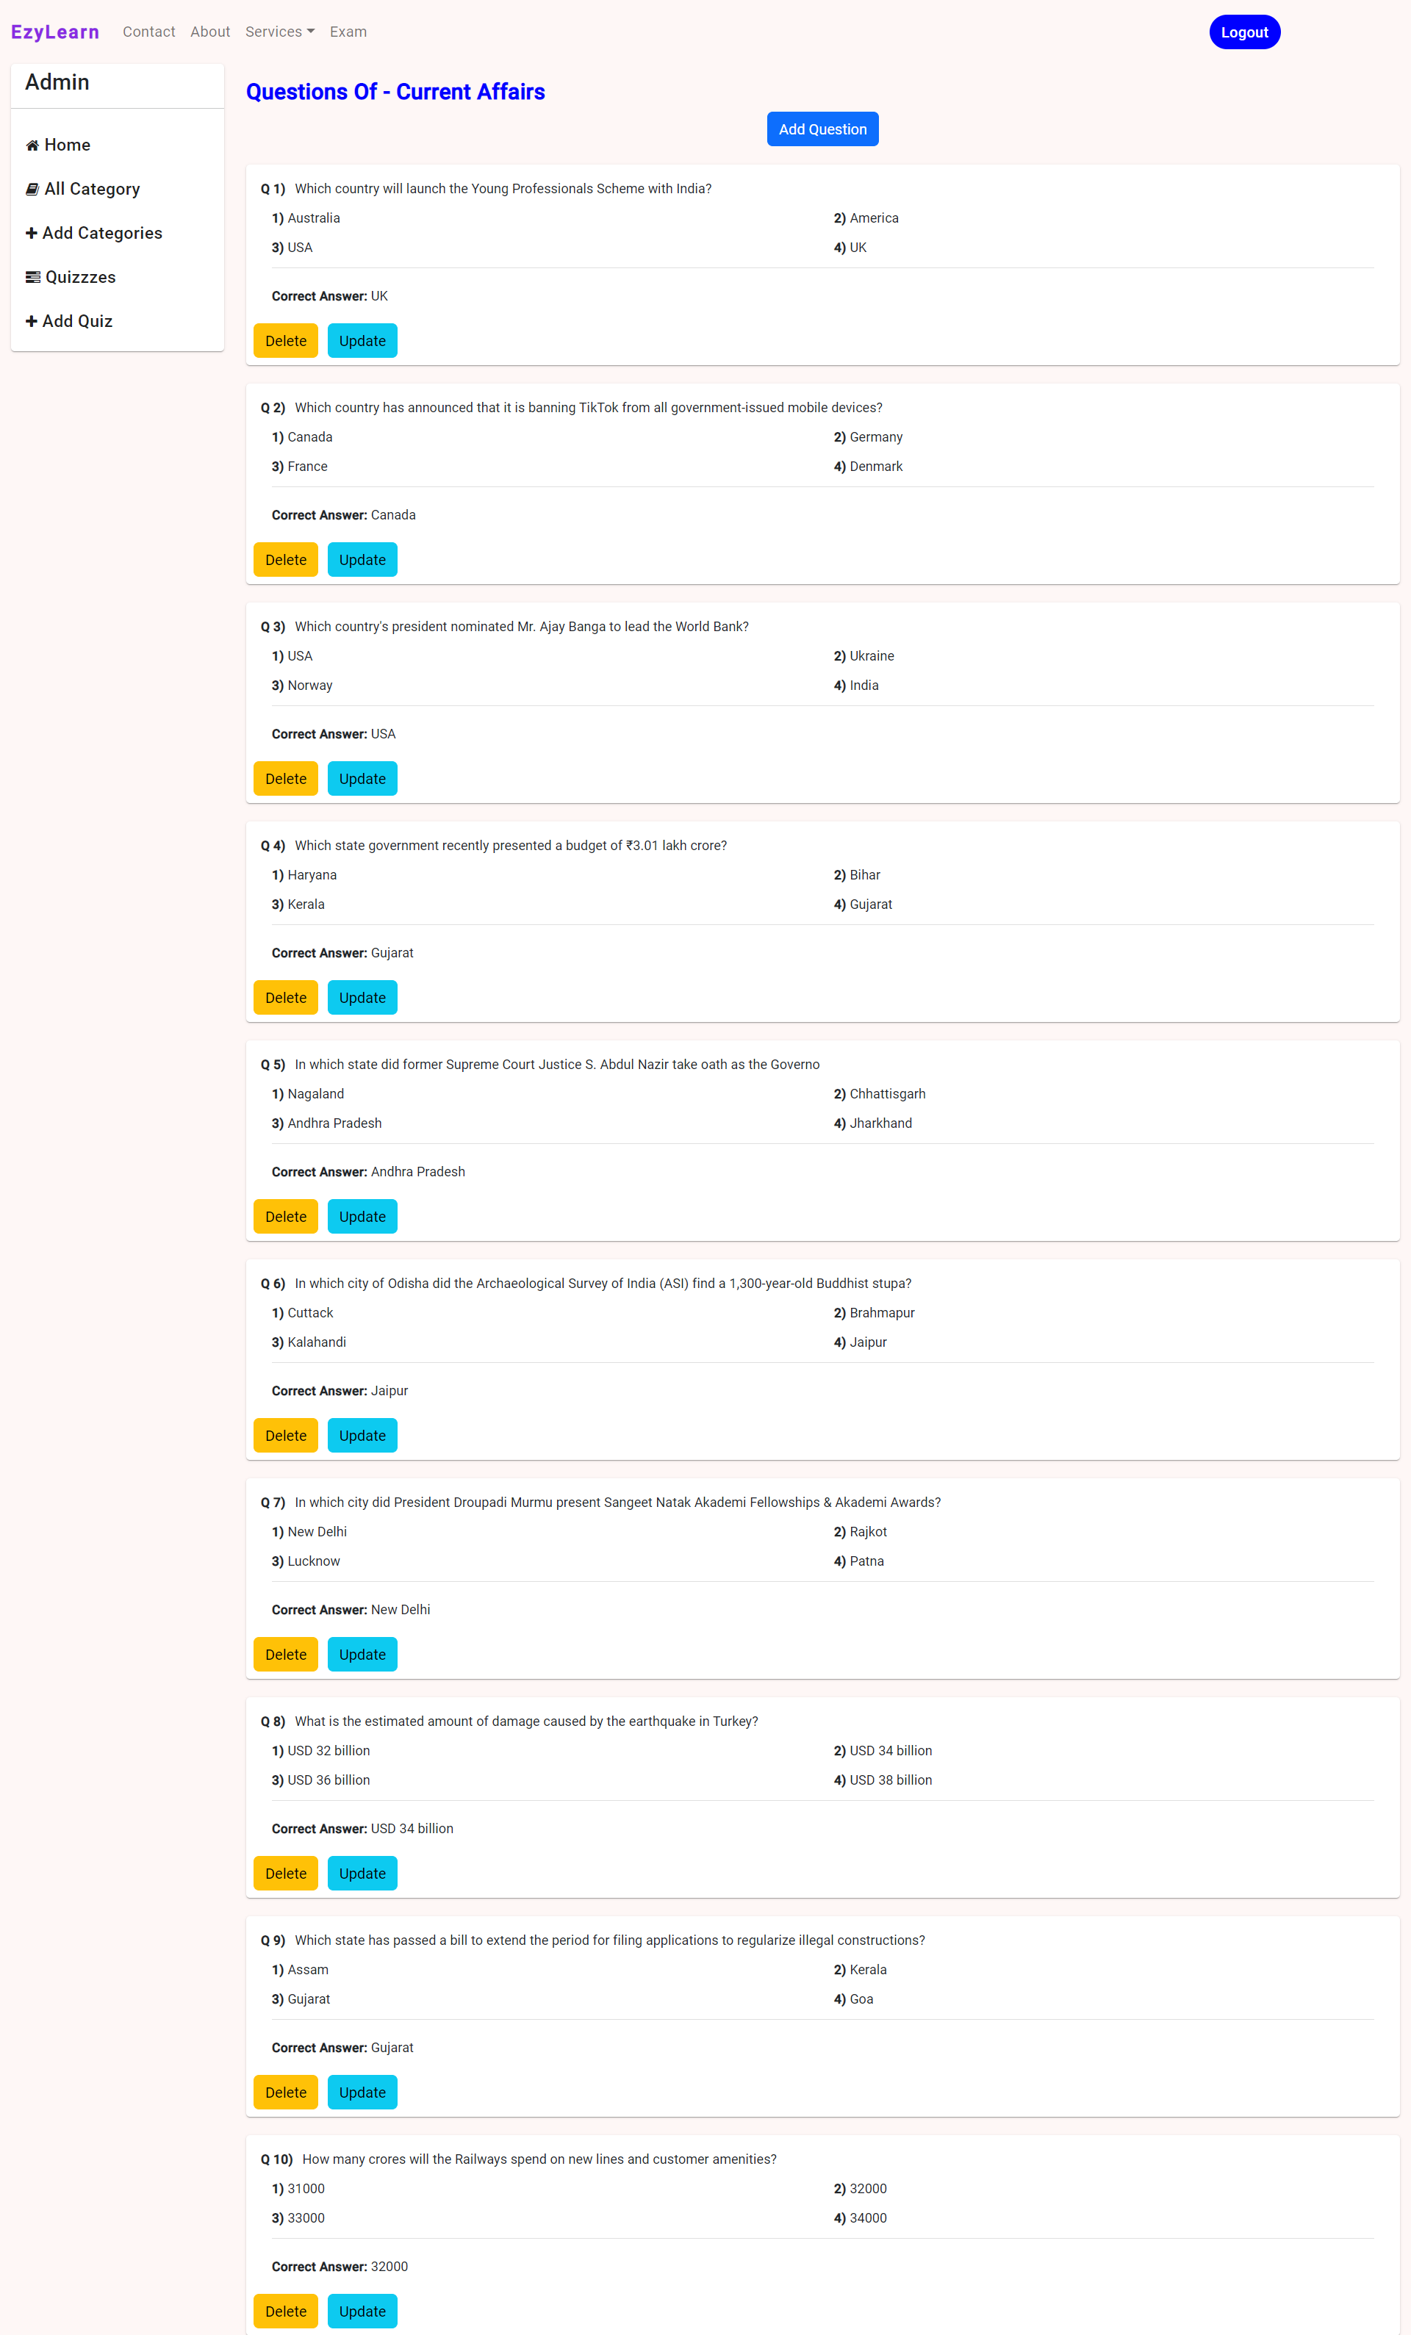Update the Railways spending question

(x=362, y=2310)
